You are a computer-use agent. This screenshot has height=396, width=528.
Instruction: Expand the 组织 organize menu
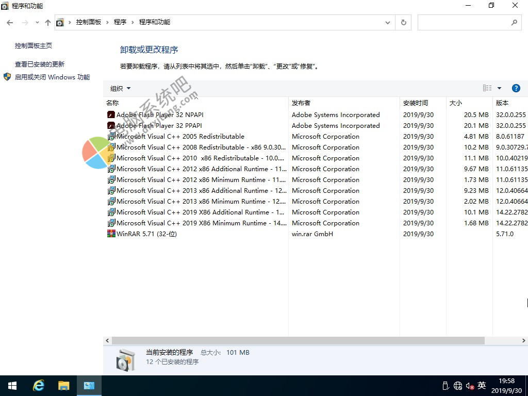click(120, 88)
